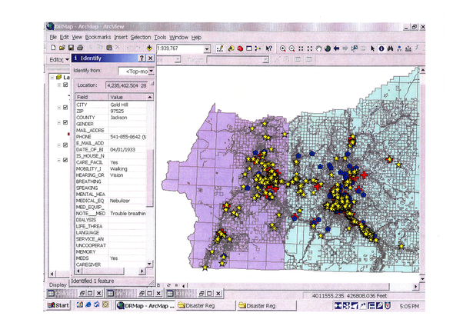Viewport: 473px width, 326px height.
Task: Save the map document
Action: 71,48
